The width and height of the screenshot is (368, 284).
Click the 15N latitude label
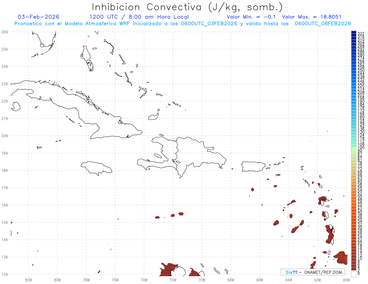point(4,222)
